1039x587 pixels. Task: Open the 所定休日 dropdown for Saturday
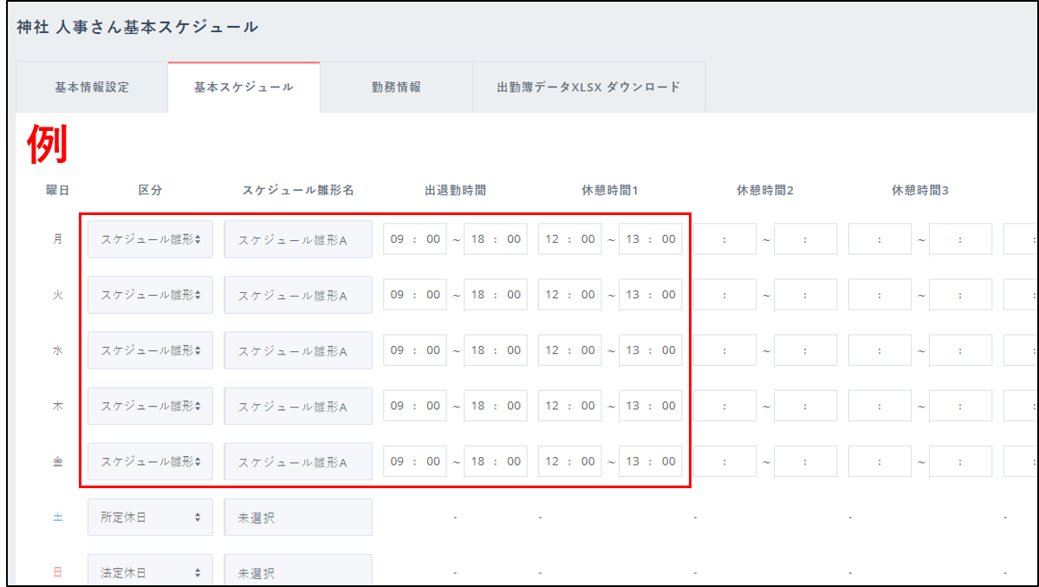tap(150, 517)
